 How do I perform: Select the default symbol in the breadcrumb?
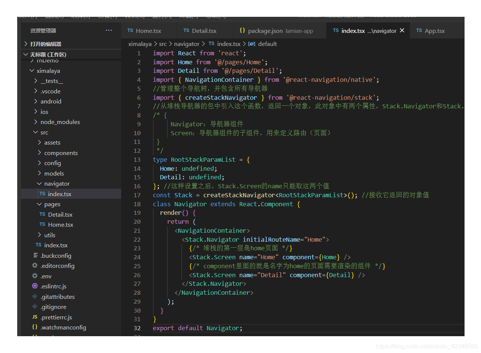(267, 44)
